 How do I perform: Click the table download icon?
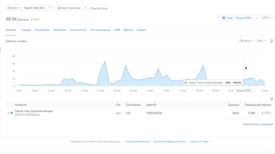(x=272, y=99)
